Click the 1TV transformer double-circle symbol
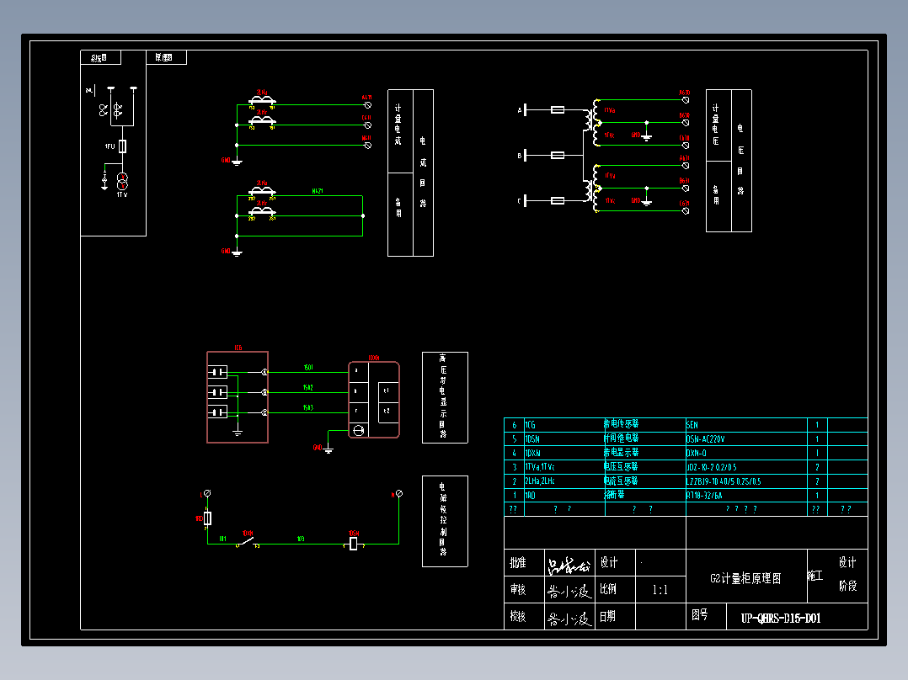908x680 pixels. pos(122,181)
